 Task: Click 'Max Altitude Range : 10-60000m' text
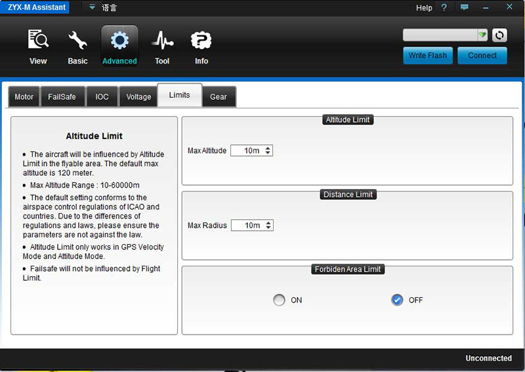(x=85, y=185)
